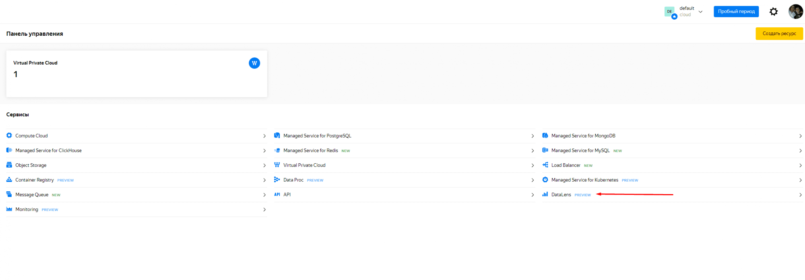Click the chevron on the MongoDB row
Screen dimensions: 805x280
tap(801, 136)
